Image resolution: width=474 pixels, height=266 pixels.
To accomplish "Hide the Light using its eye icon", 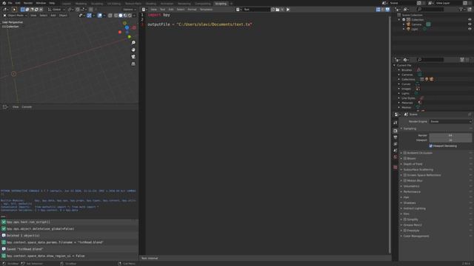I will point(470,29).
